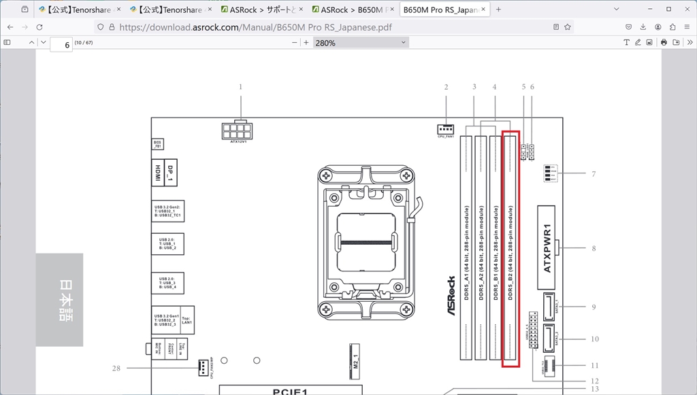Select the PDF text annotation tool

point(626,43)
